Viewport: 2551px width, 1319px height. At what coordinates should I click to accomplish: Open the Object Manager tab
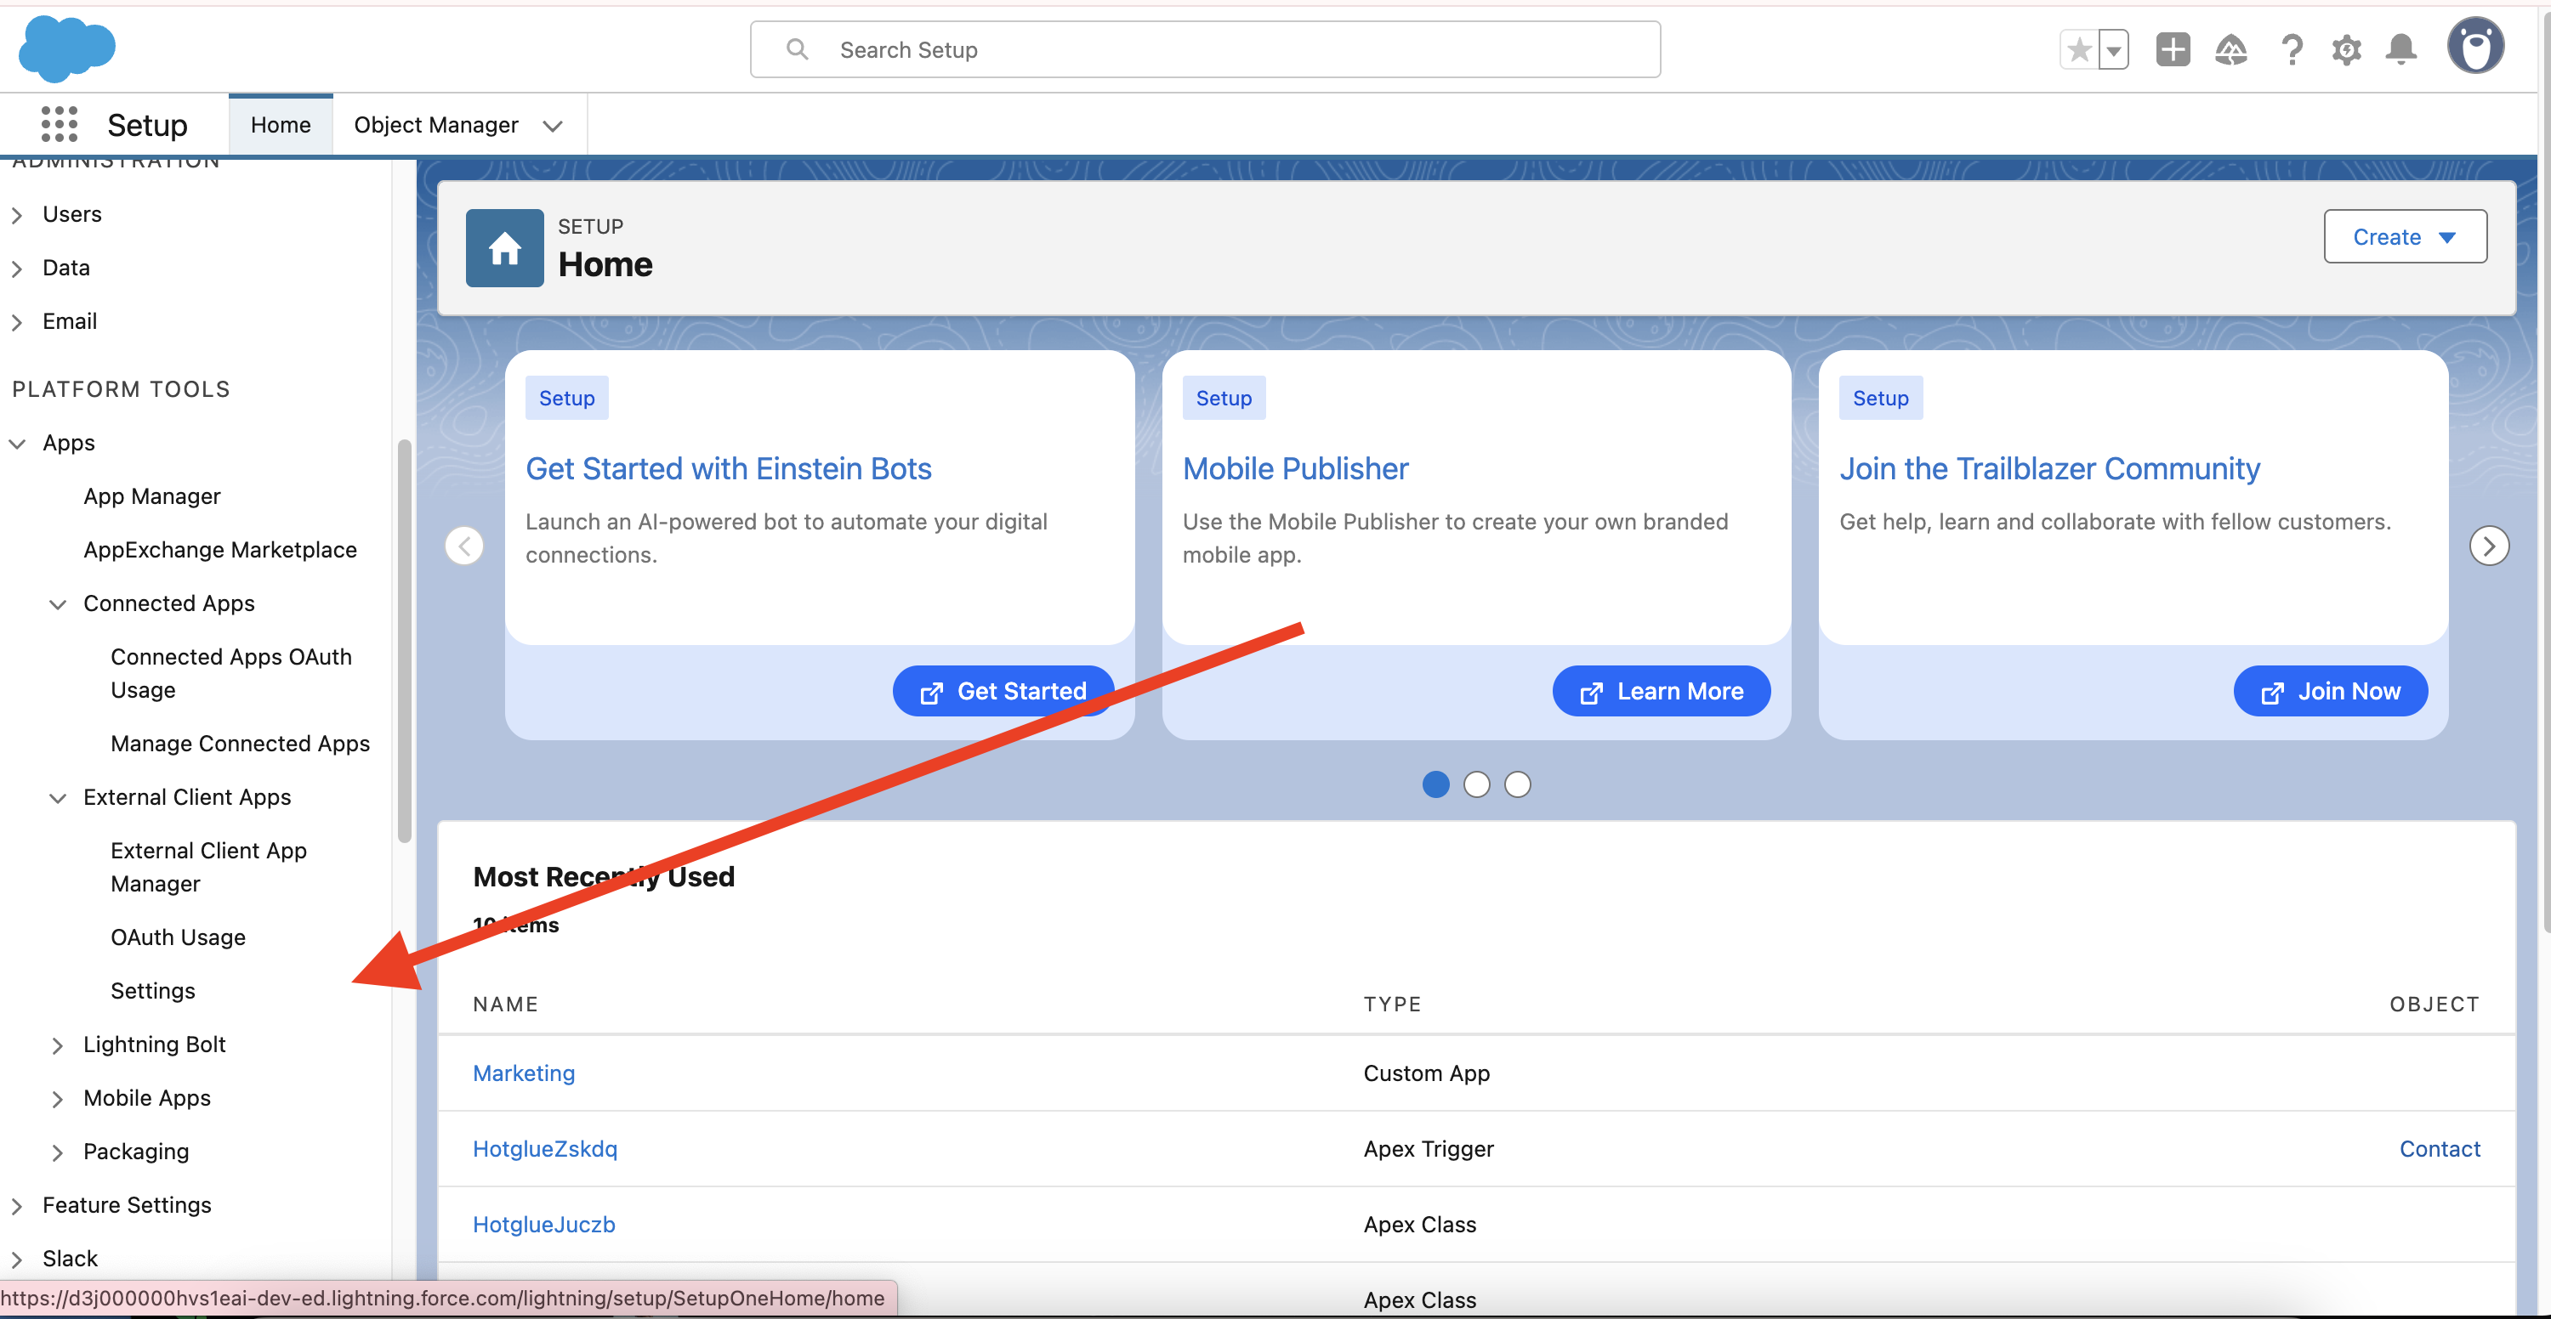(x=435, y=125)
